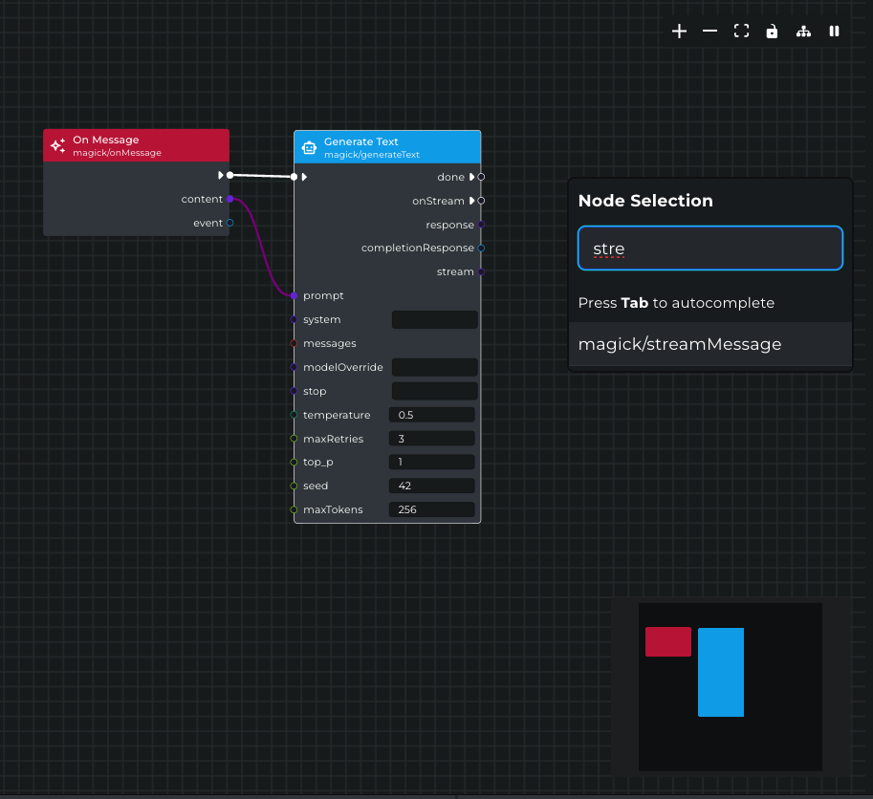
Task: Click the auto-layout graph icon
Action: point(803,32)
